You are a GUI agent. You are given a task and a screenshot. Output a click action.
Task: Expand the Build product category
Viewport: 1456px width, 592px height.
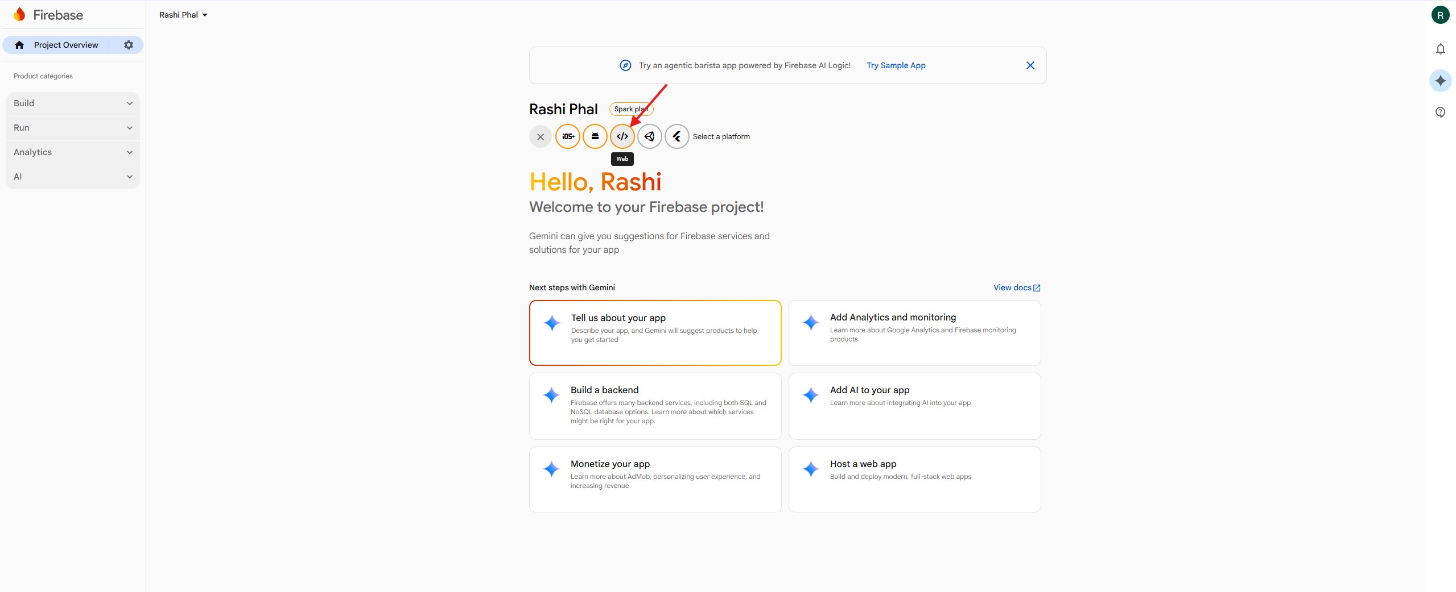pyautogui.click(x=73, y=103)
